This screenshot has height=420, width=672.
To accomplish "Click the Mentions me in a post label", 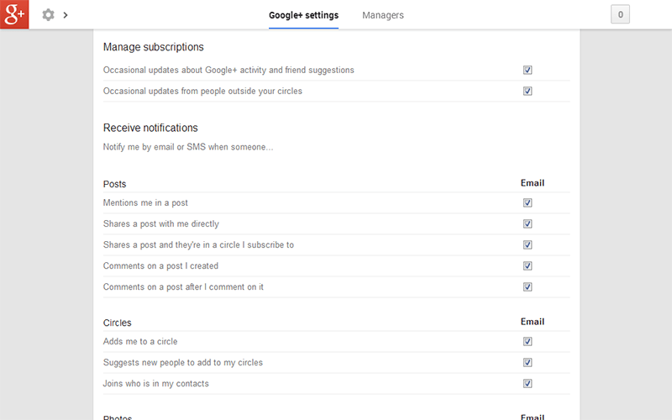I will pyautogui.click(x=145, y=202).
